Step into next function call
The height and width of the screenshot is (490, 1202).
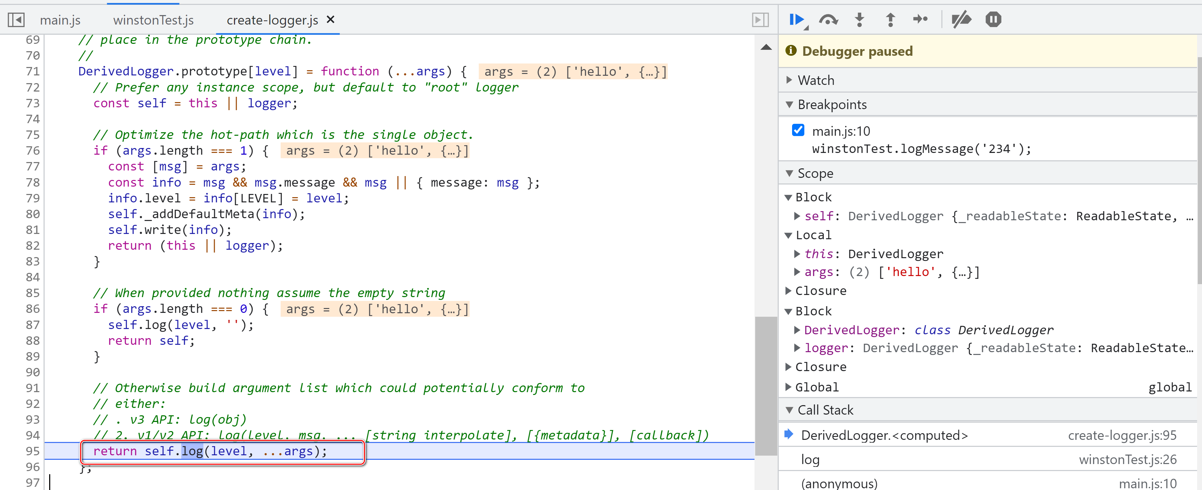click(859, 20)
